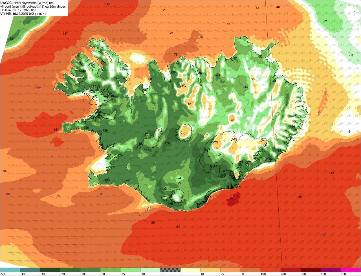Select the orange swatch between 25 and 50
This screenshot has width=361, height=276.
[230, 270]
